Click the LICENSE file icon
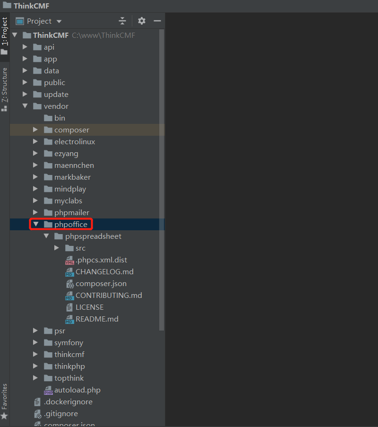This screenshot has height=427, width=378. (x=69, y=307)
